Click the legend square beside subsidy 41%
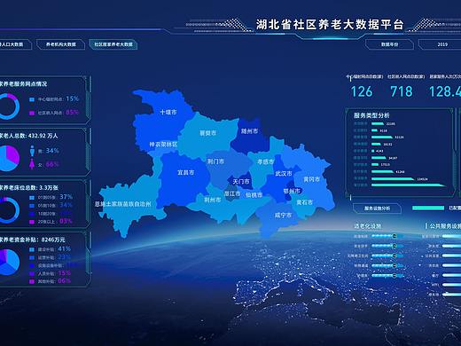Screen dimensions: 461x346 point(32,249)
